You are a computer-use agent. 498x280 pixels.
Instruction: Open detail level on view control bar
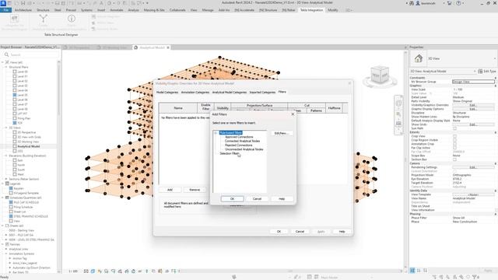tap(86, 271)
